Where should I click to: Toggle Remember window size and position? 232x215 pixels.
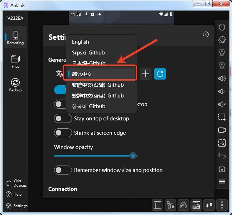click(63, 170)
